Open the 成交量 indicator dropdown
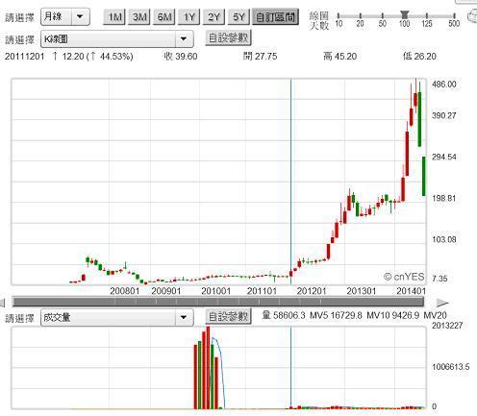This screenshot has width=477, height=416. pyautogui.click(x=117, y=317)
